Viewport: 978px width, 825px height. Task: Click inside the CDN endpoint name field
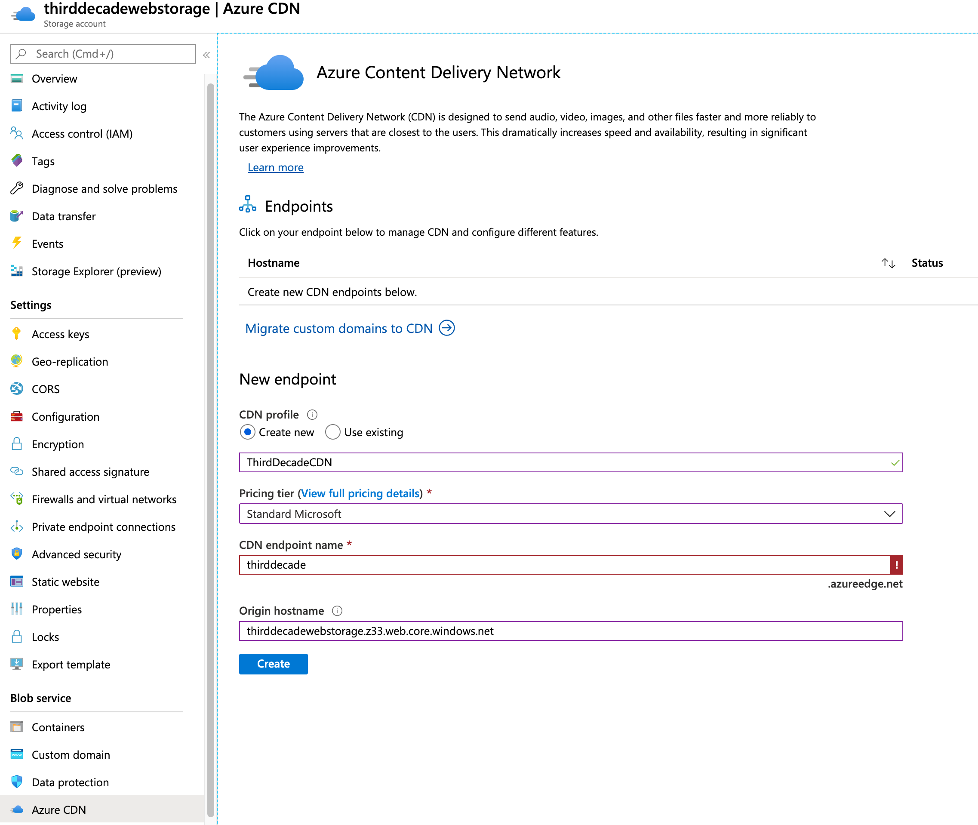pyautogui.click(x=514, y=564)
